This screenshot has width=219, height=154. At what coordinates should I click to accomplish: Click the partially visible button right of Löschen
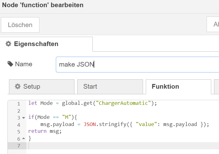click(213, 25)
